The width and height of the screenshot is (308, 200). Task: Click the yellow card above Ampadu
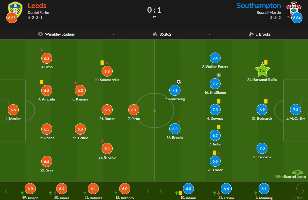click(42, 82)
